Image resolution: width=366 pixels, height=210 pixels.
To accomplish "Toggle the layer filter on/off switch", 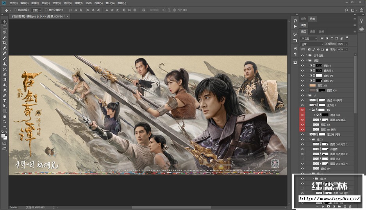I will tap(347, 38).
